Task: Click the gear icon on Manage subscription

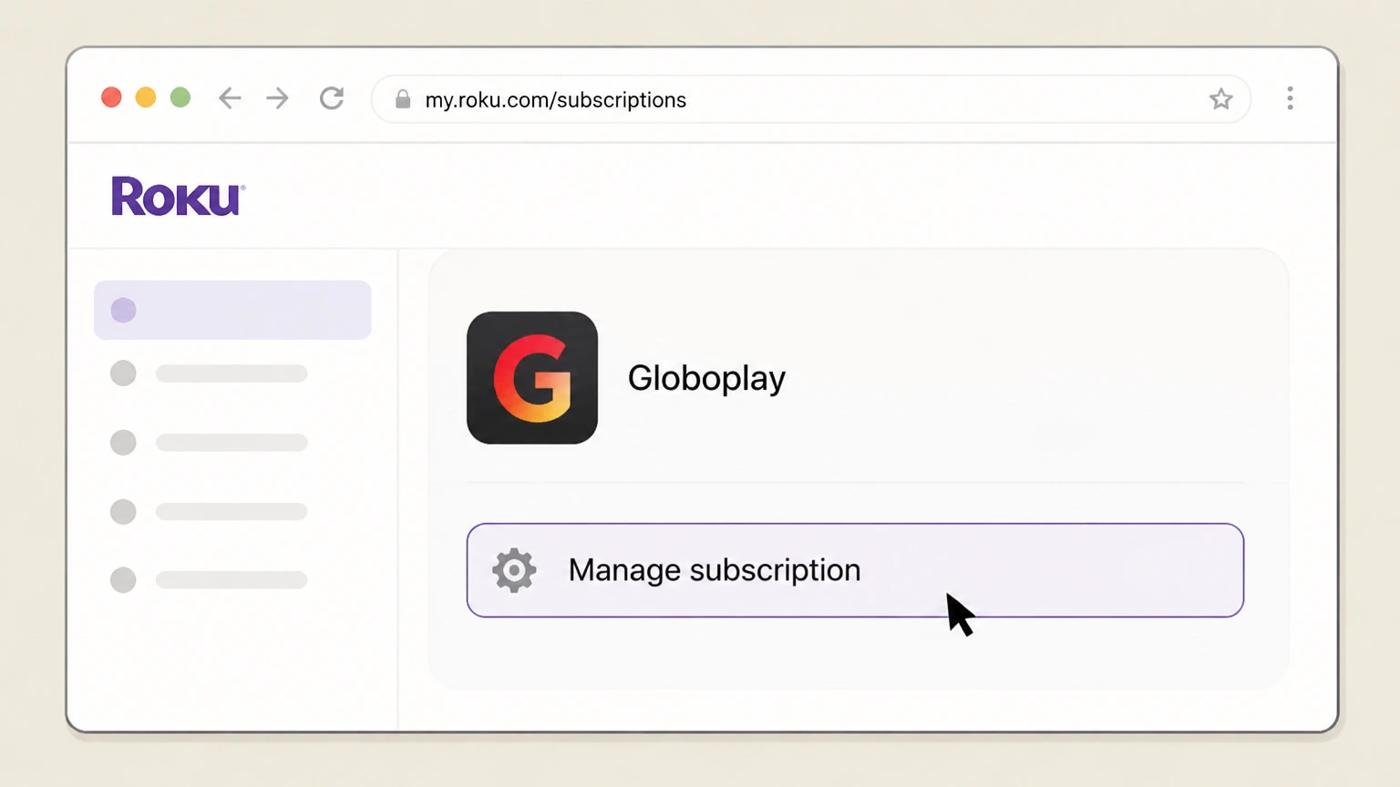Action: (514, 570)
